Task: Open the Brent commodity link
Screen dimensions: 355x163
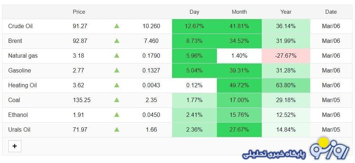Action: tap(15, 41)
